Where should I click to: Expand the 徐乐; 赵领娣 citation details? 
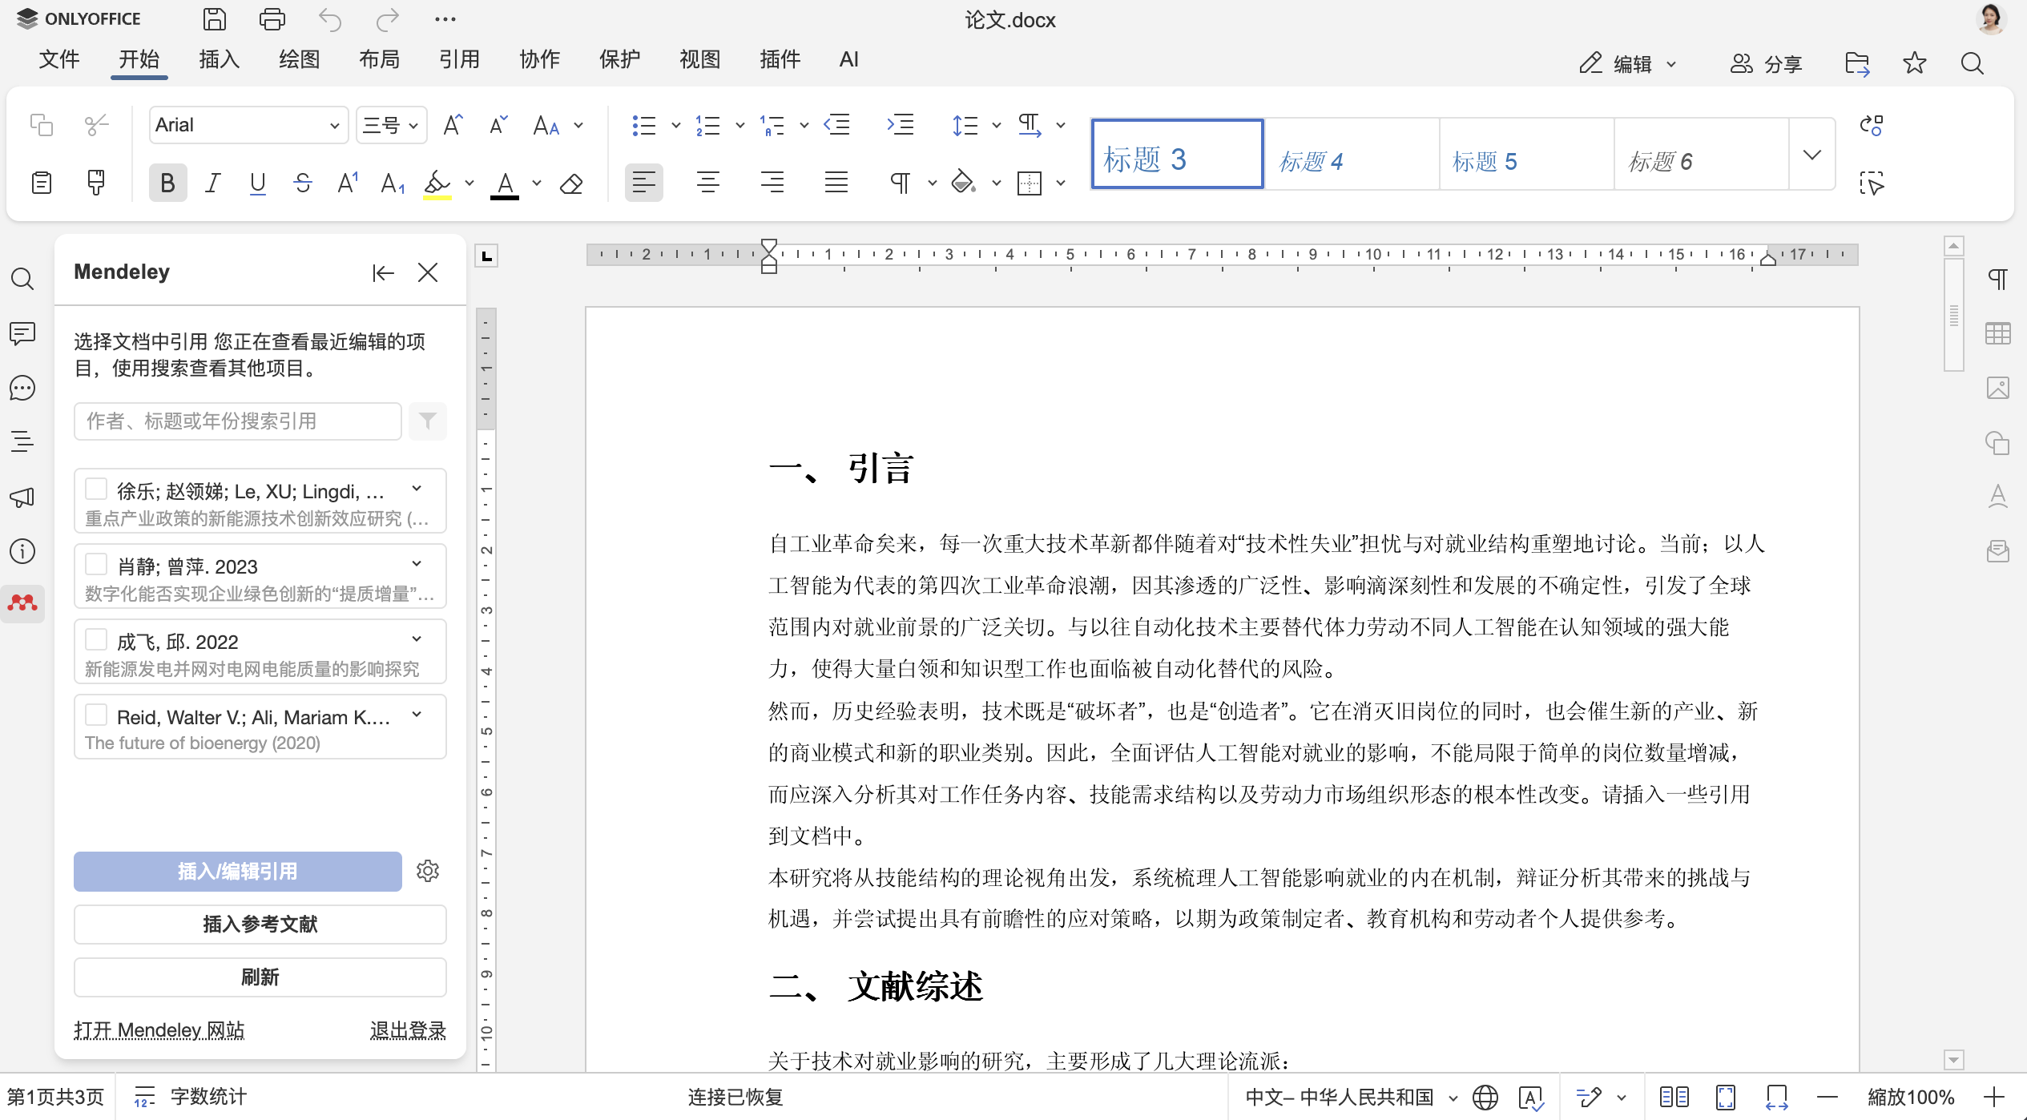pos(417,489)
